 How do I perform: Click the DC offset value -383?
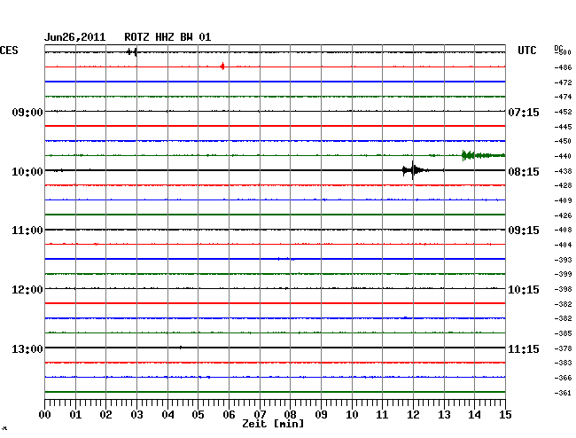click(563, 363)
